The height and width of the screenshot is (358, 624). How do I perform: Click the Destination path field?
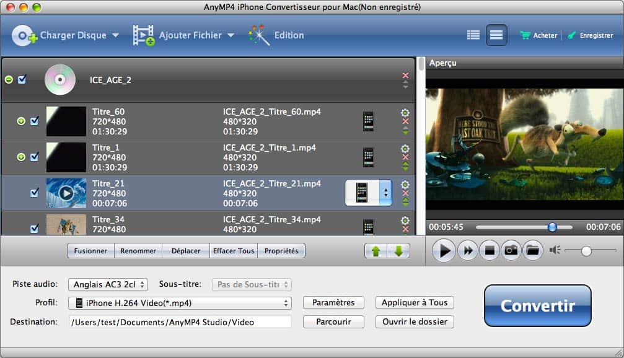pos(180,322)
